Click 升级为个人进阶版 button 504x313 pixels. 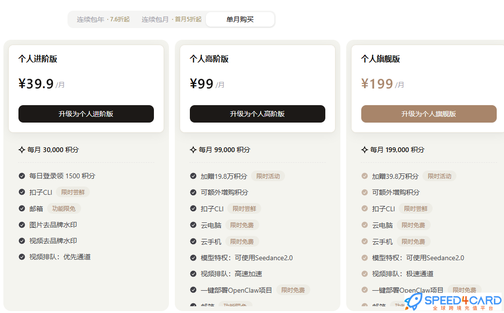pos(86,114)
